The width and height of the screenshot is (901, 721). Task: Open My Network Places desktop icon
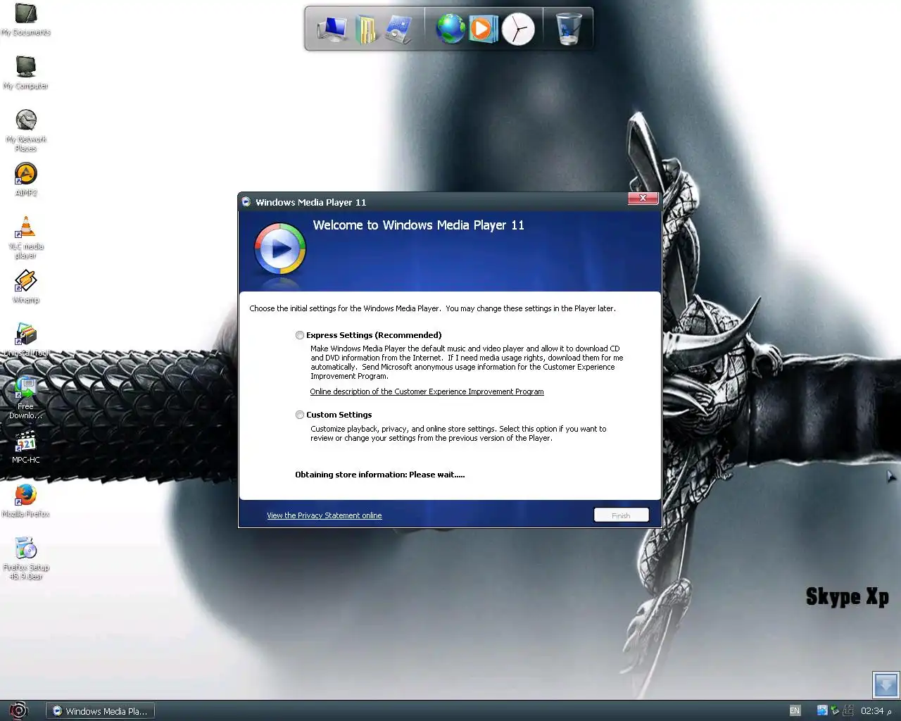(x=26, y=130)
